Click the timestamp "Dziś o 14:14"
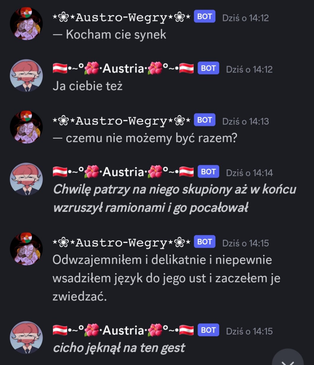This screenshot has width=314, height=365. [249, 173]
